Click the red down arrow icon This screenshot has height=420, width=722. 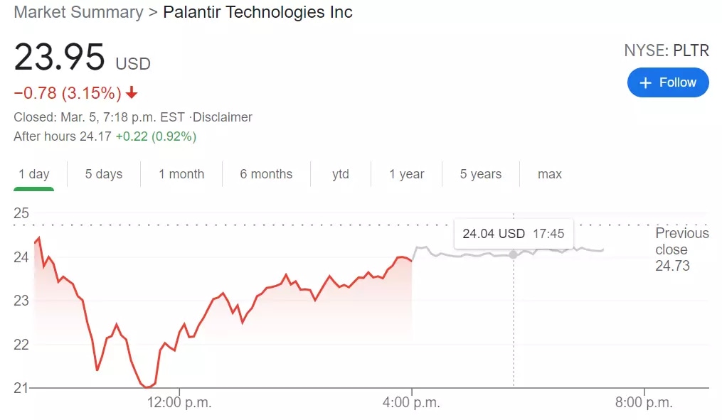132,93
